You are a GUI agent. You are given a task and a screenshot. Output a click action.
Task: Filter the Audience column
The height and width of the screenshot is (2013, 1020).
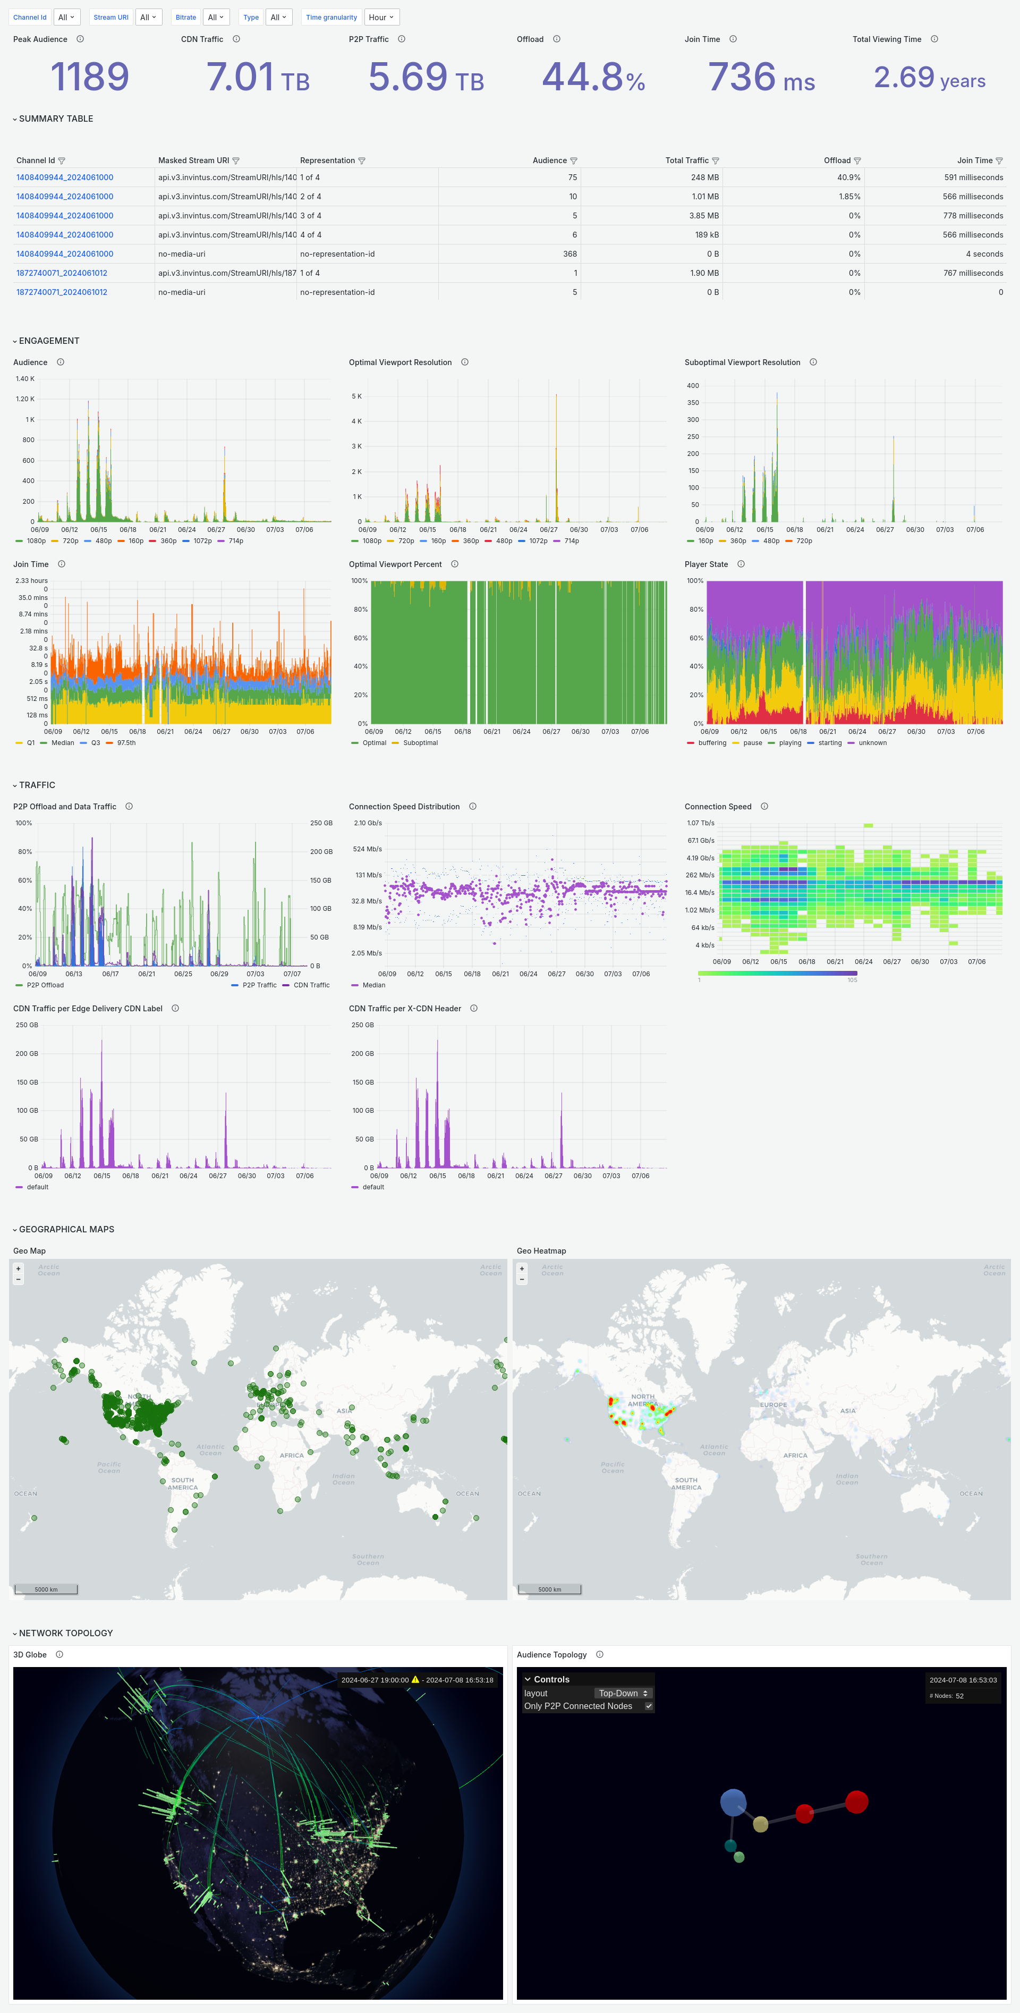click(x=574, y=161)
